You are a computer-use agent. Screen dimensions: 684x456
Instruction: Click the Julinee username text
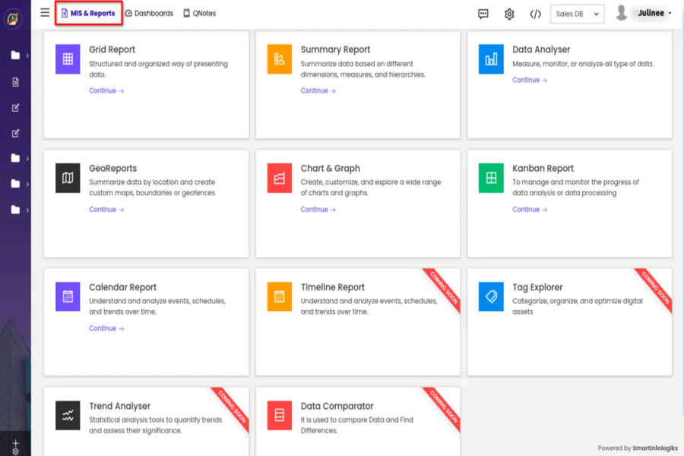(x=651, y=13)
